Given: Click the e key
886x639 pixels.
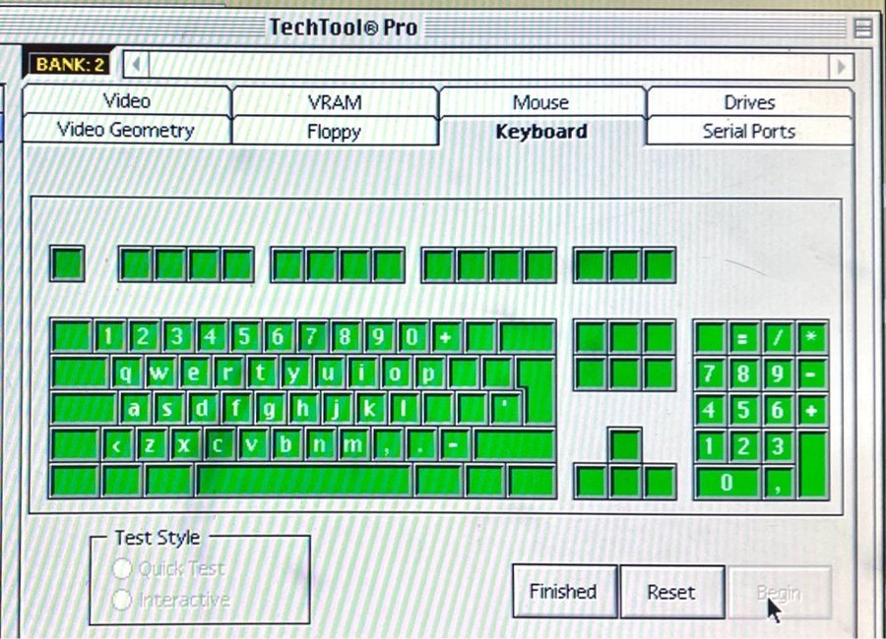Looking at the screenshot, I should (193, 374).
